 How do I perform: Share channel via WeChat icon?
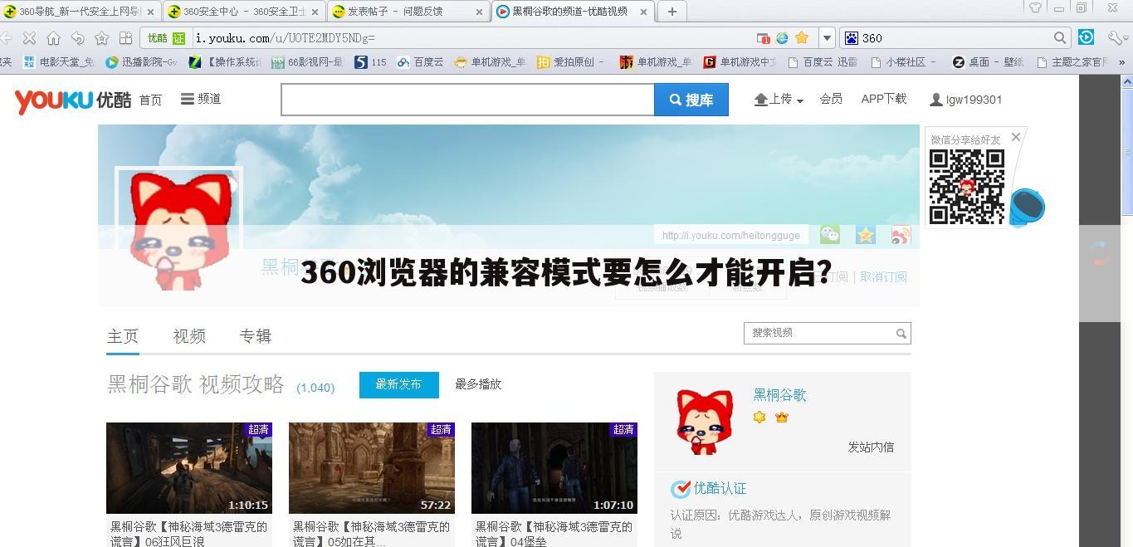click(830, 235)
